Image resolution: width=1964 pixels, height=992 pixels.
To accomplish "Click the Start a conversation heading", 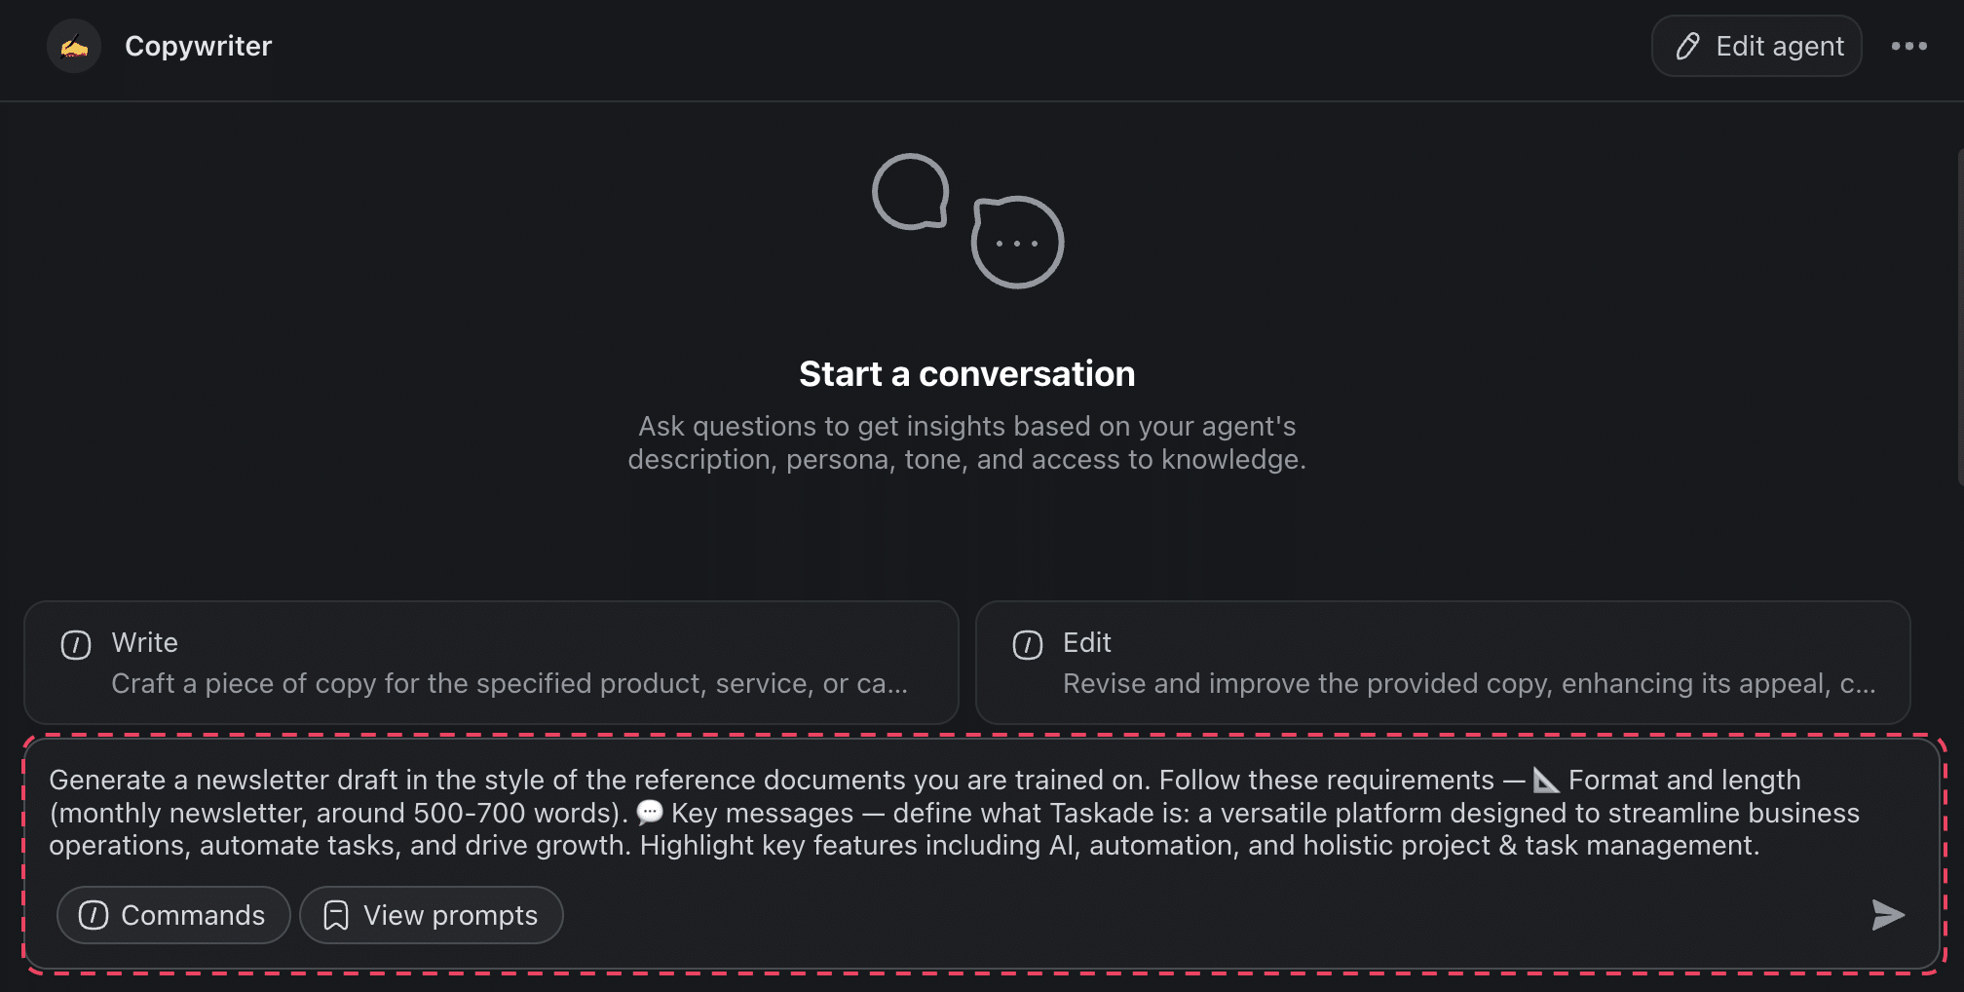I will tap(966, 374).
